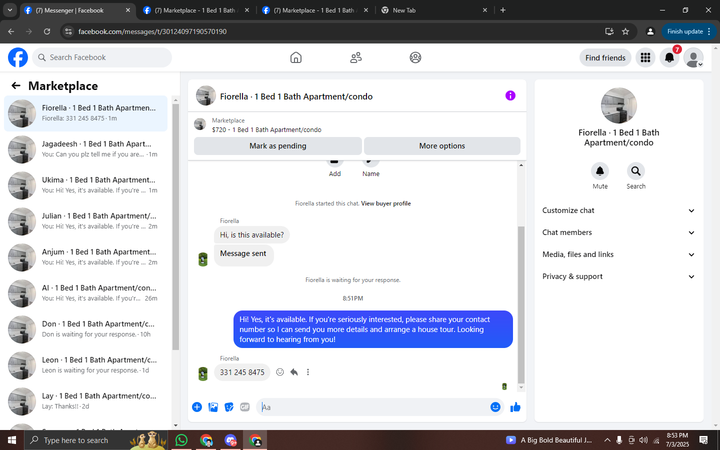Image resolution: width=720 pixels, height=450 pixels.
Task: Open the notifications bell with 7 badge
Action: pyautogui.click(x=669, y=57)
